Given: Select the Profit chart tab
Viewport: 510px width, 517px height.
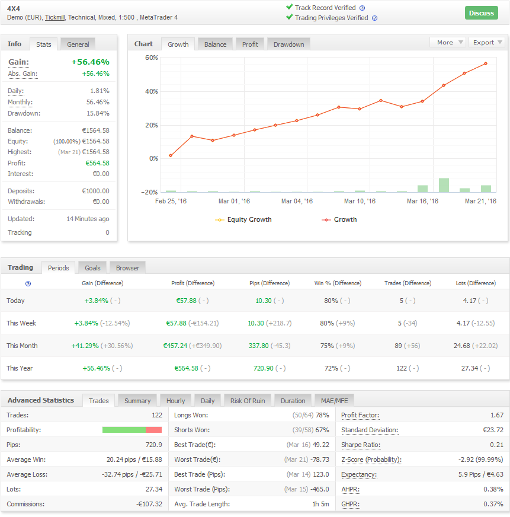Looking at the screenshot, I should (x=250, y=44).
